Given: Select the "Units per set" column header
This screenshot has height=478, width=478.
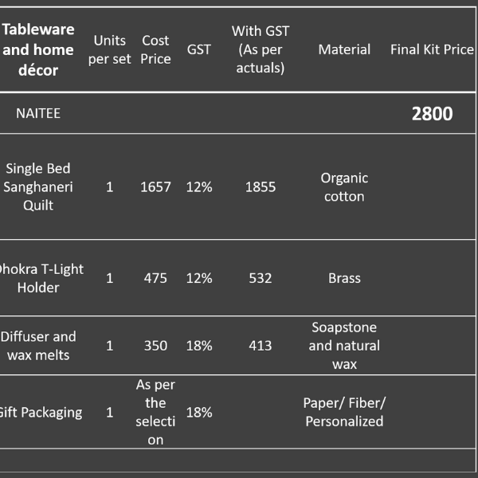Looking at the screenshot, I should click(x=109, y=49).
